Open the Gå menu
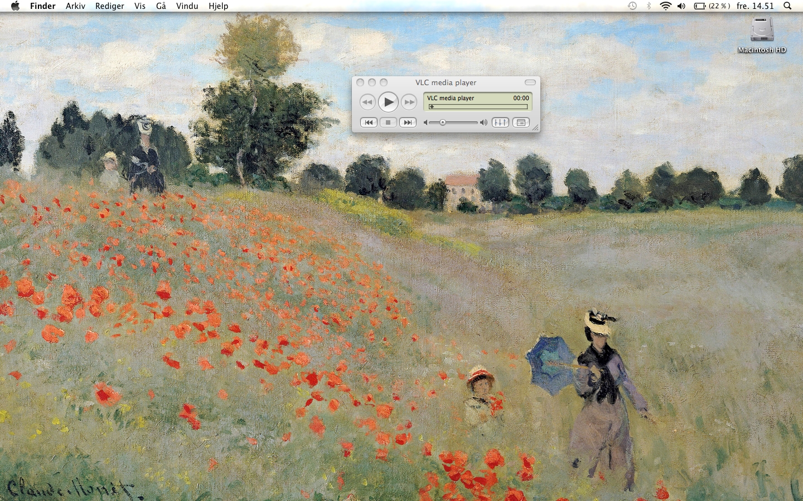 click(161, 6)
